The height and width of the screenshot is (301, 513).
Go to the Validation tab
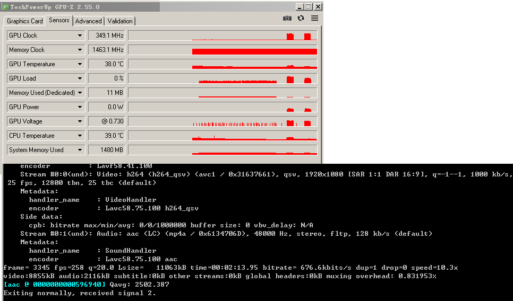click(119, 21)
